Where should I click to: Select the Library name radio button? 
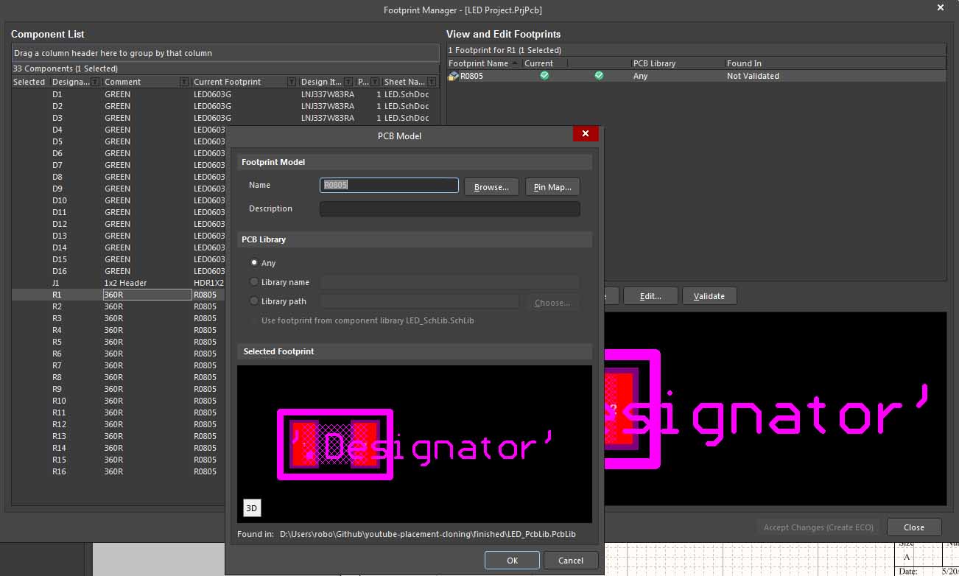pos(254,282)
